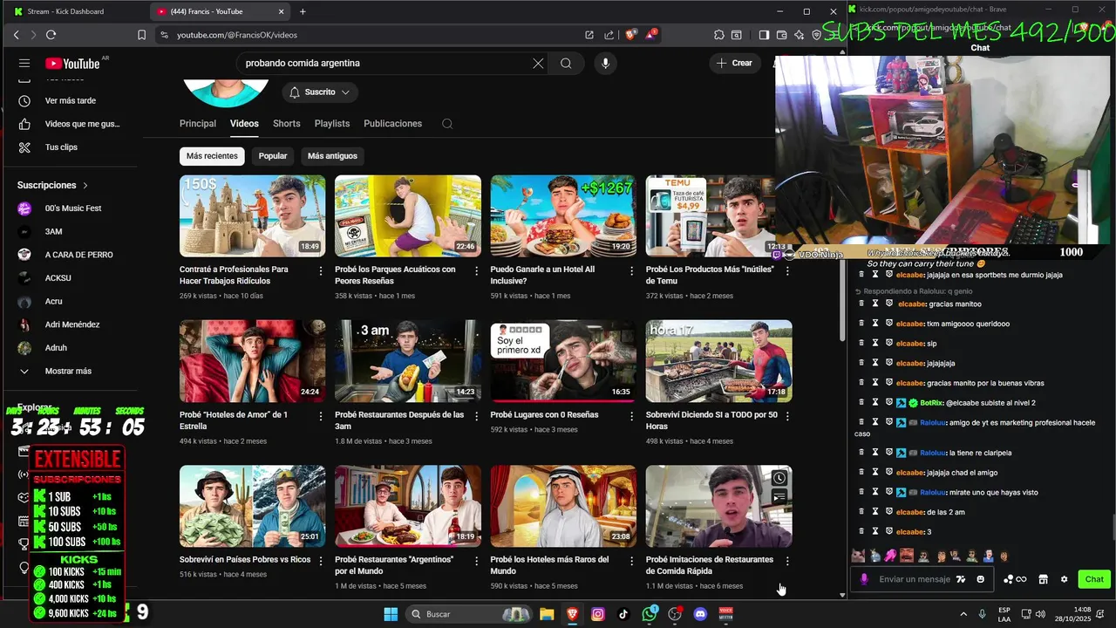Open the YouTube hamburger guide menu
Viewport: 1116px width, 628px height.
click(x=24, y=63)
